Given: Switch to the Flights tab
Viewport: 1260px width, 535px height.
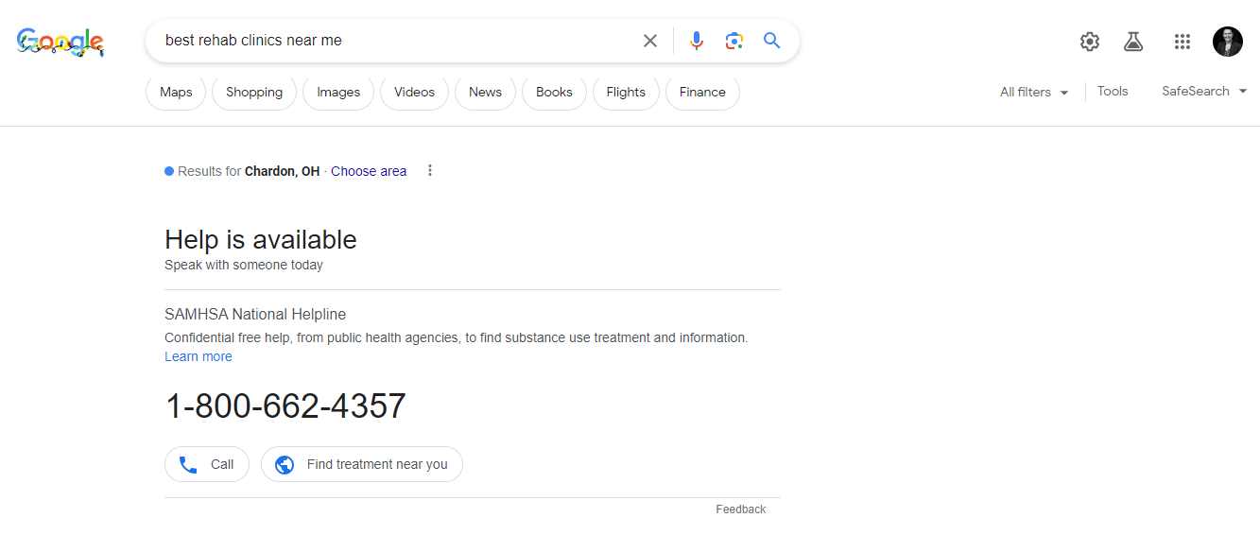Looking at the screenshot, I should tap(626, 92).
